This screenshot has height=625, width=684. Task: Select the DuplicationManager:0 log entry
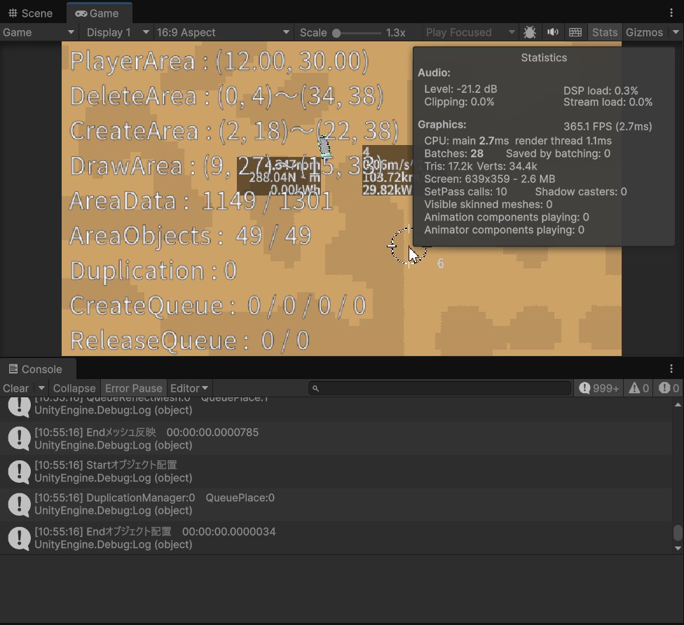(336, 504)
